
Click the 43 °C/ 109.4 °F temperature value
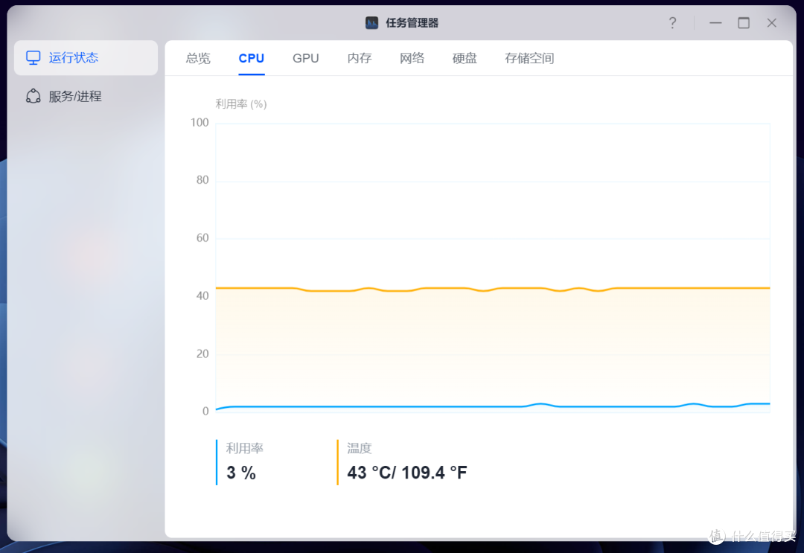[407, 473]
